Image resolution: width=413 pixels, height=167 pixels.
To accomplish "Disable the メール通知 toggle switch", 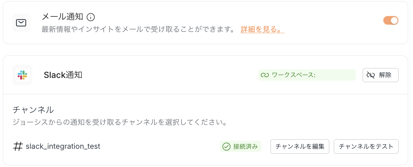I will tap(390, 20).
